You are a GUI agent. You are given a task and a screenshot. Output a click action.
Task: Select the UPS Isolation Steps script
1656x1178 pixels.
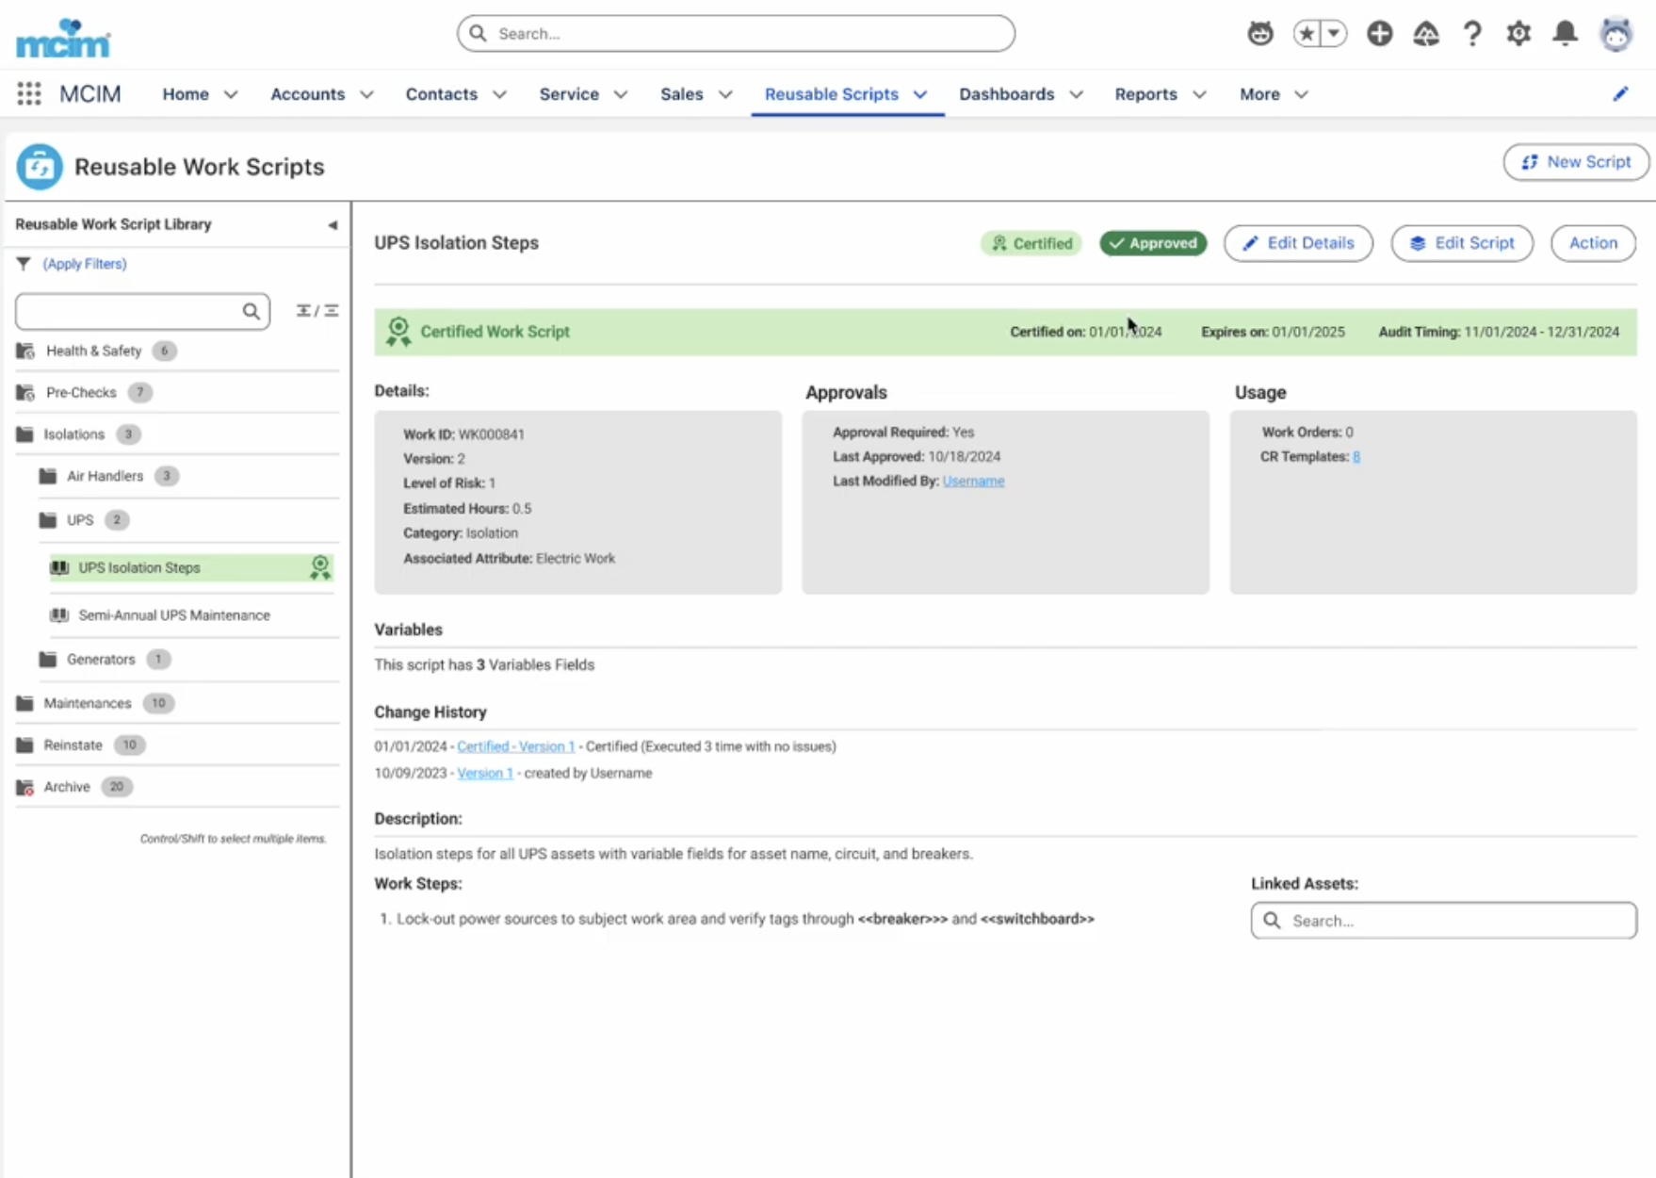pos(191,567)
